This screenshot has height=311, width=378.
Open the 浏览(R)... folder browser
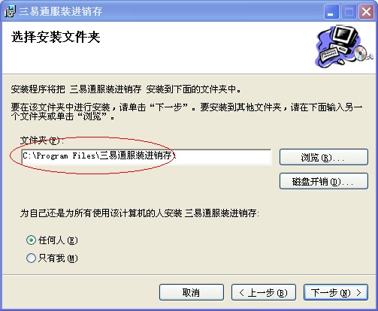324,157
